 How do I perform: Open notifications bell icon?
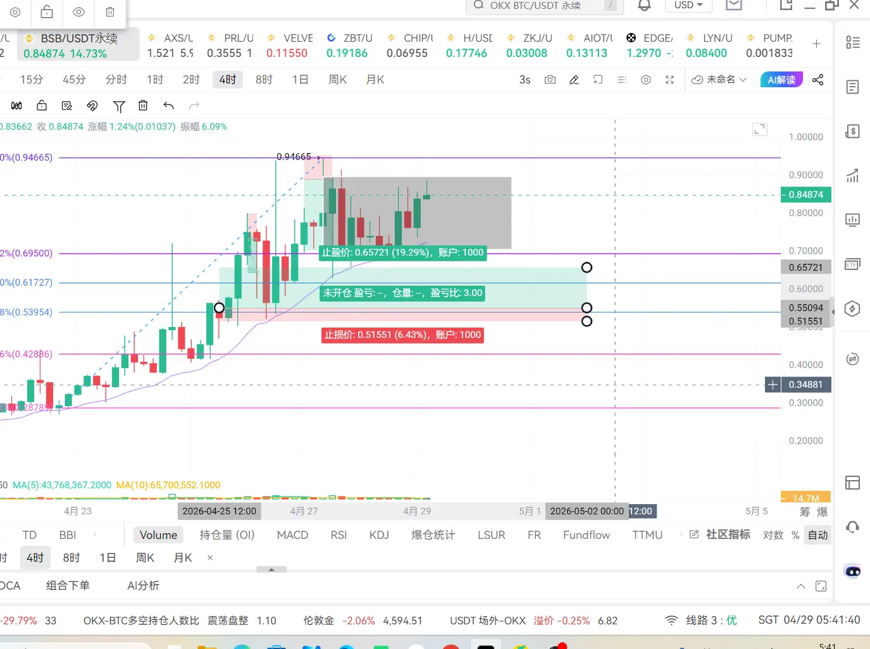[644, 5]
